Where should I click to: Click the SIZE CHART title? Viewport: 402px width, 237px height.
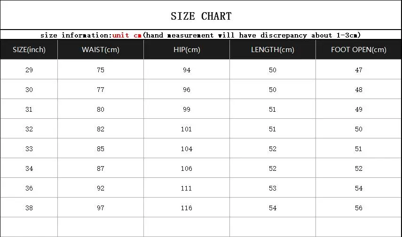(201, 16)
